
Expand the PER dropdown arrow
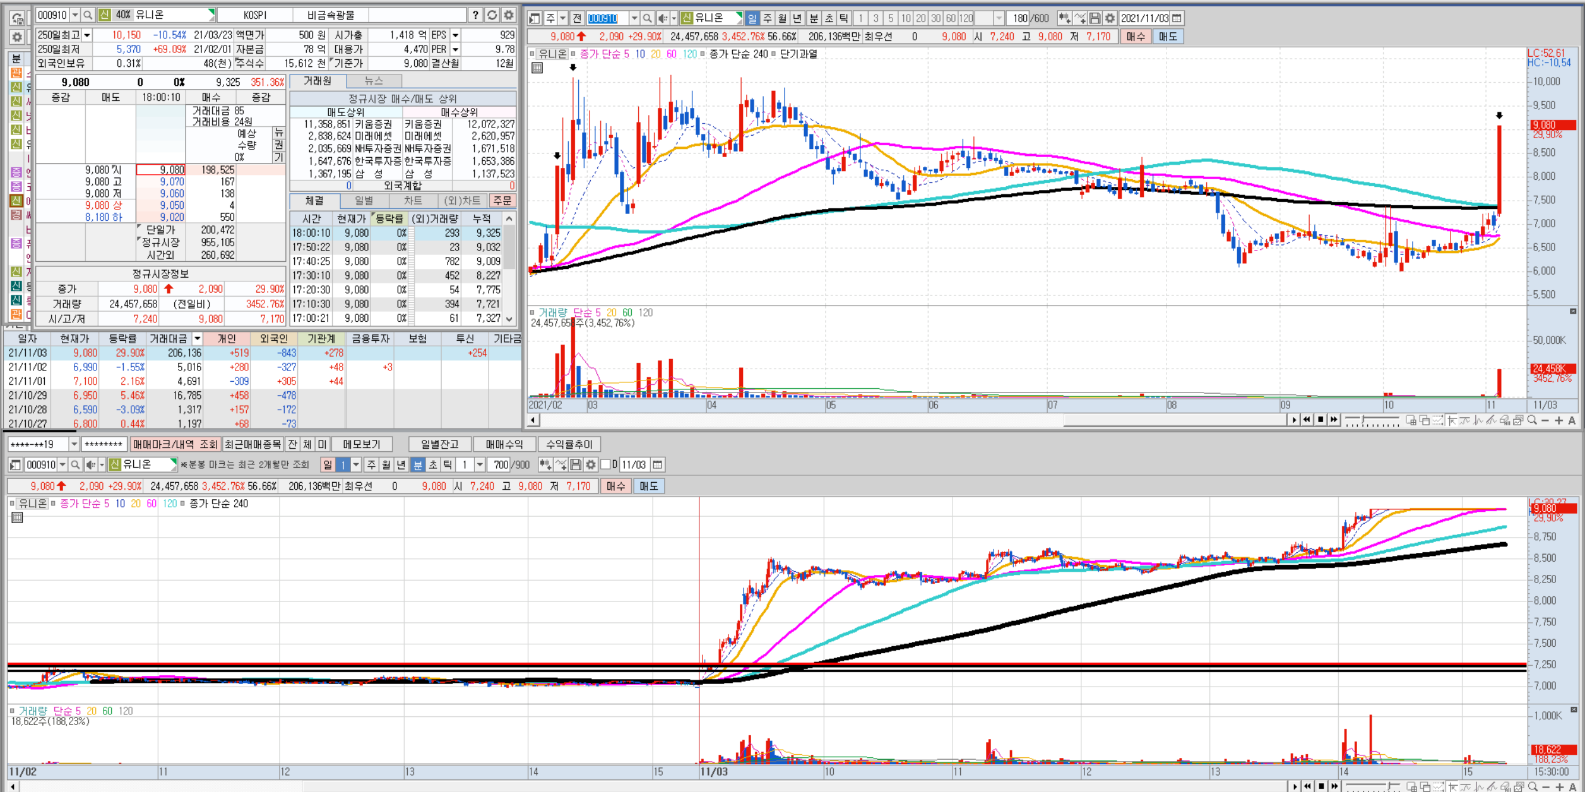coord(456,49)
